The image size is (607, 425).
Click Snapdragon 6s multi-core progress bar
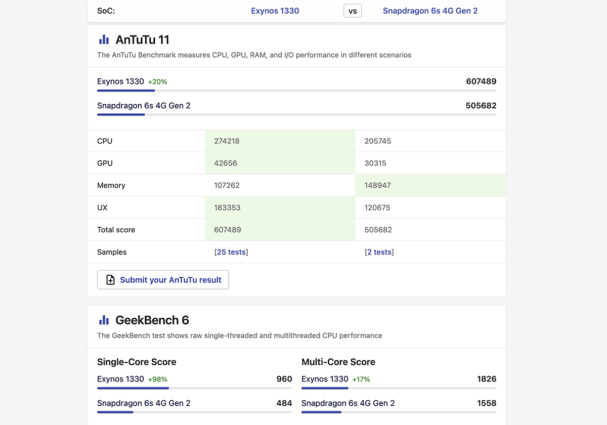tap(399, 412)
